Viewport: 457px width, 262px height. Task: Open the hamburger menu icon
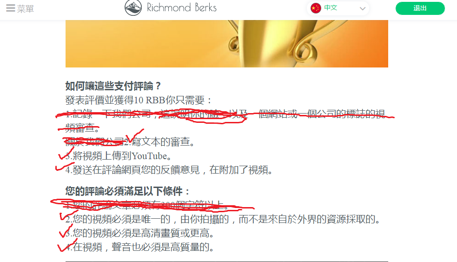click(11, 8)
